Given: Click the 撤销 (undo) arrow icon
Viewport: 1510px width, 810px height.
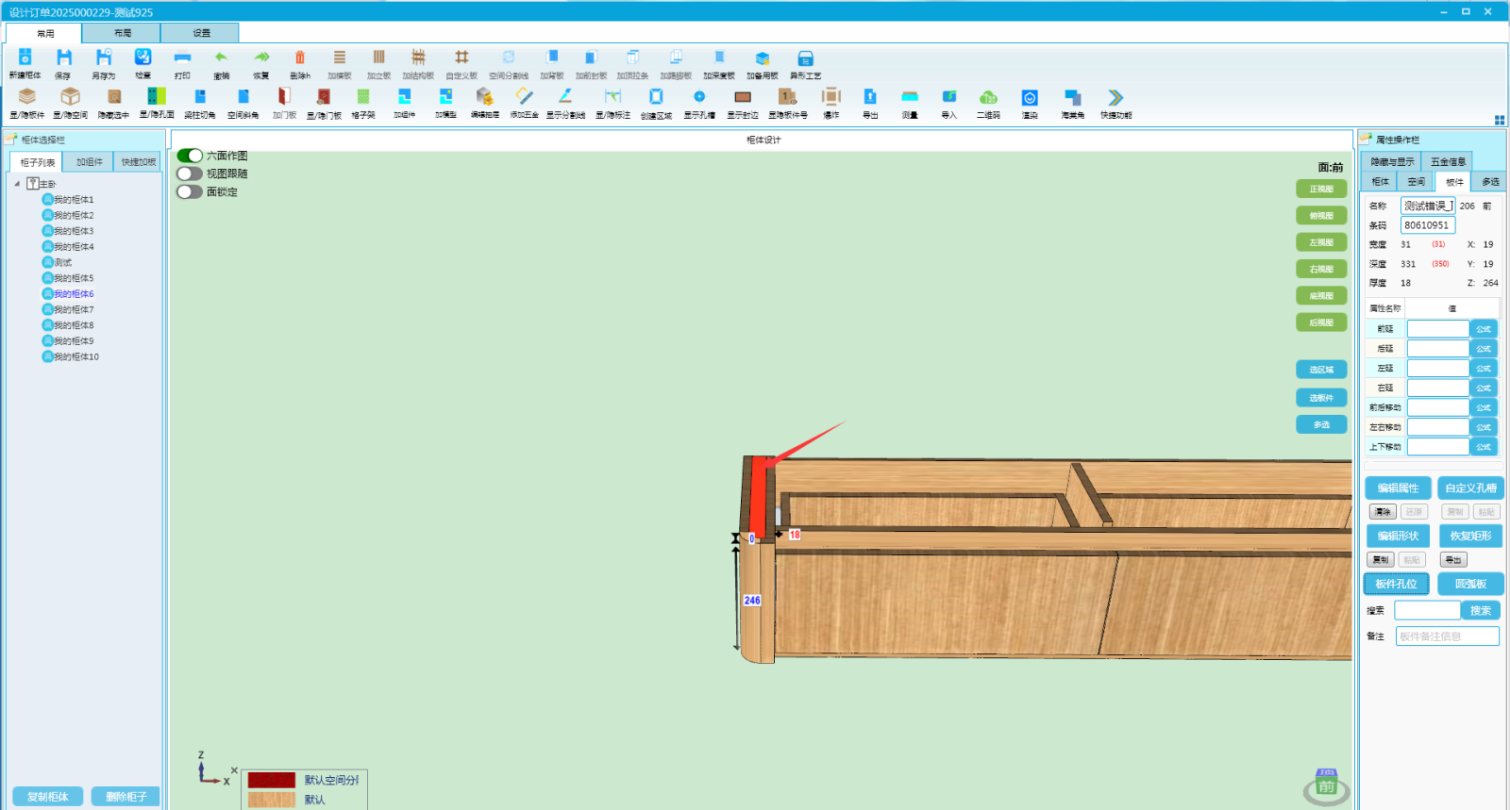Looking at the screenshot, I should (221, 58).
